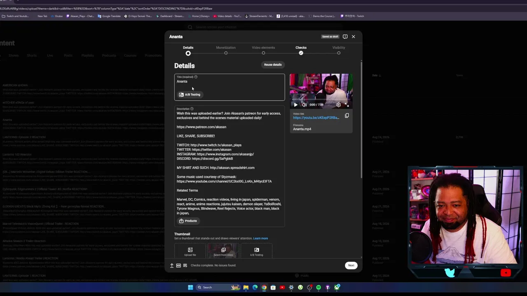Click the HD processing status icon
The height and width of the screenshot is (296, 527).
click(178, 266)
